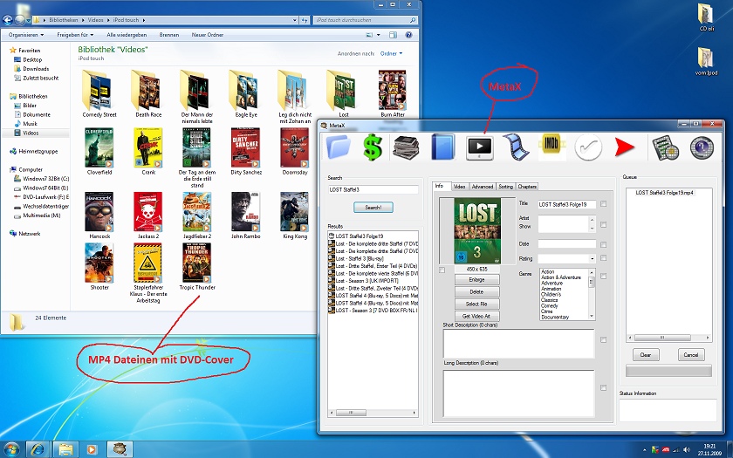Viewport: 733px width, 458px height.
Task: Open the Explorer view options dropdown arrow
Action: (x=378, y=35)
